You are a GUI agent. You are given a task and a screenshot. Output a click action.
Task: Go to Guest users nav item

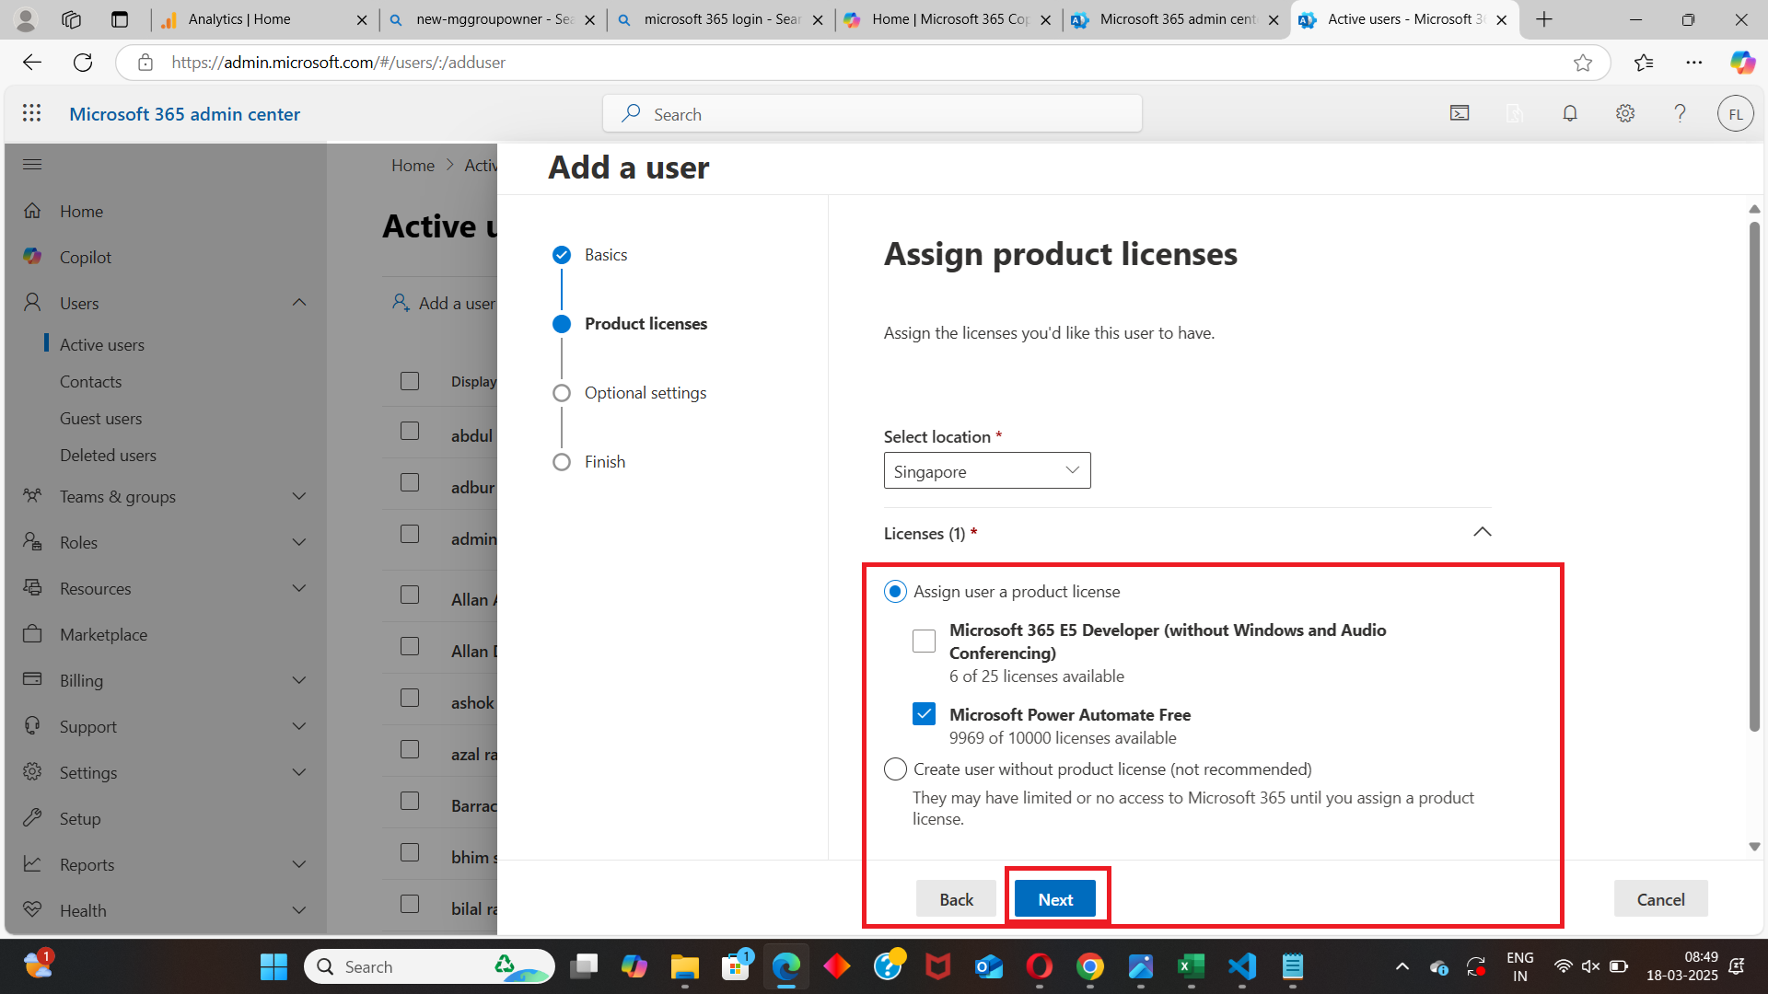pyautogui.click(x=101, y=418)
